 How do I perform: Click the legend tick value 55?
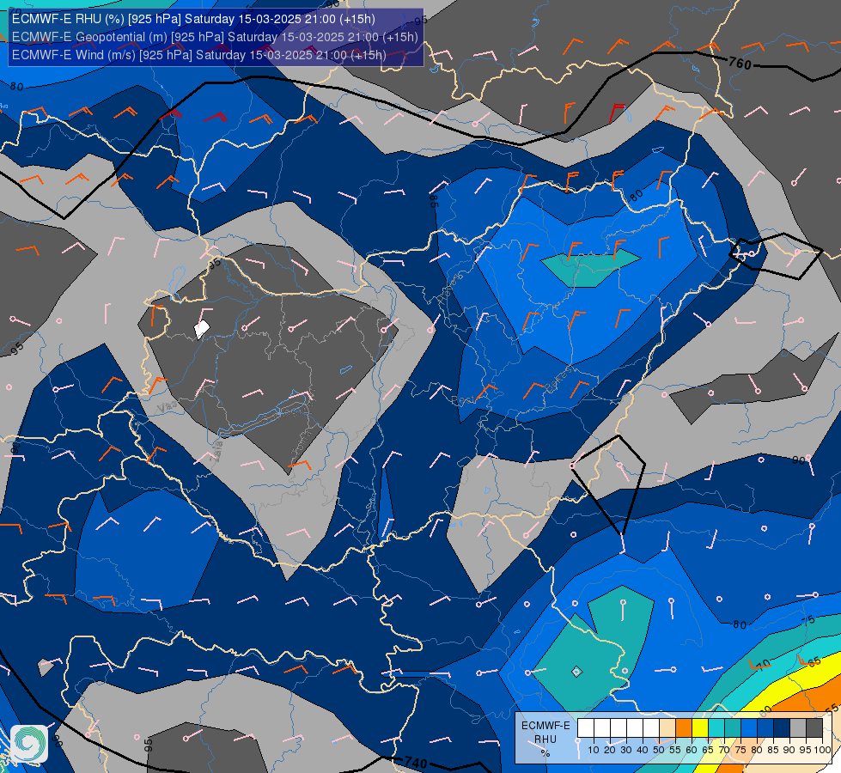pos(675,750)
